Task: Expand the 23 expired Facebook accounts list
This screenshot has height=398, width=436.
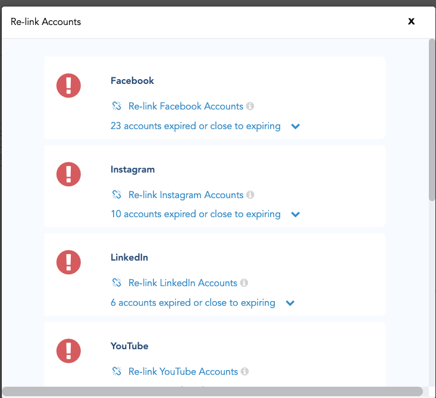Action: [x=296, y=126]
